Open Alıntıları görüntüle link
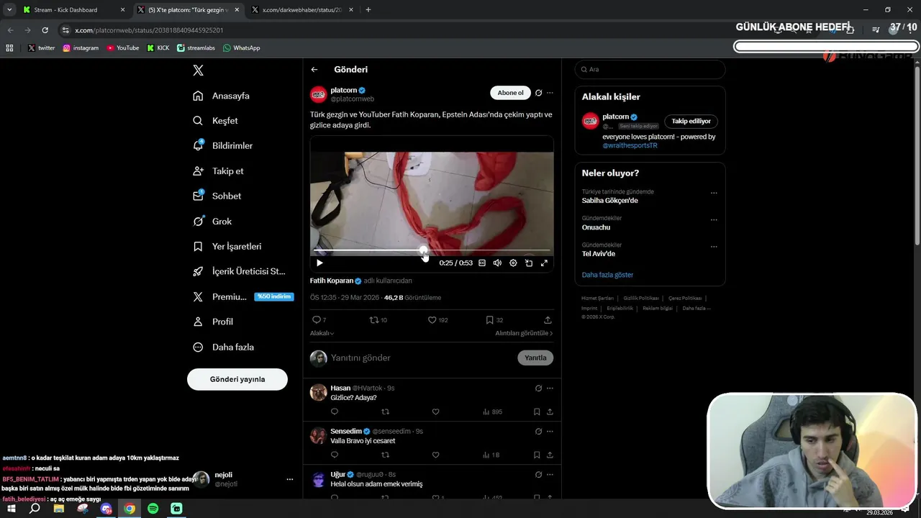 (524, 333)
